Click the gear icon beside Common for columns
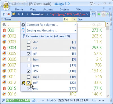This screenshot has width=113, height=104. point(23,25)
